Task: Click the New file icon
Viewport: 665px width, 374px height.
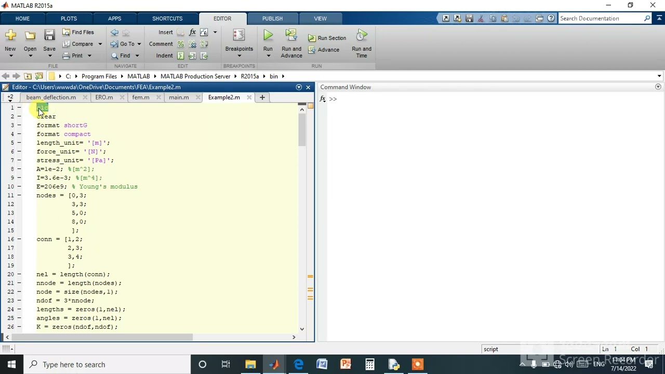Action: [x=10, y=35]
